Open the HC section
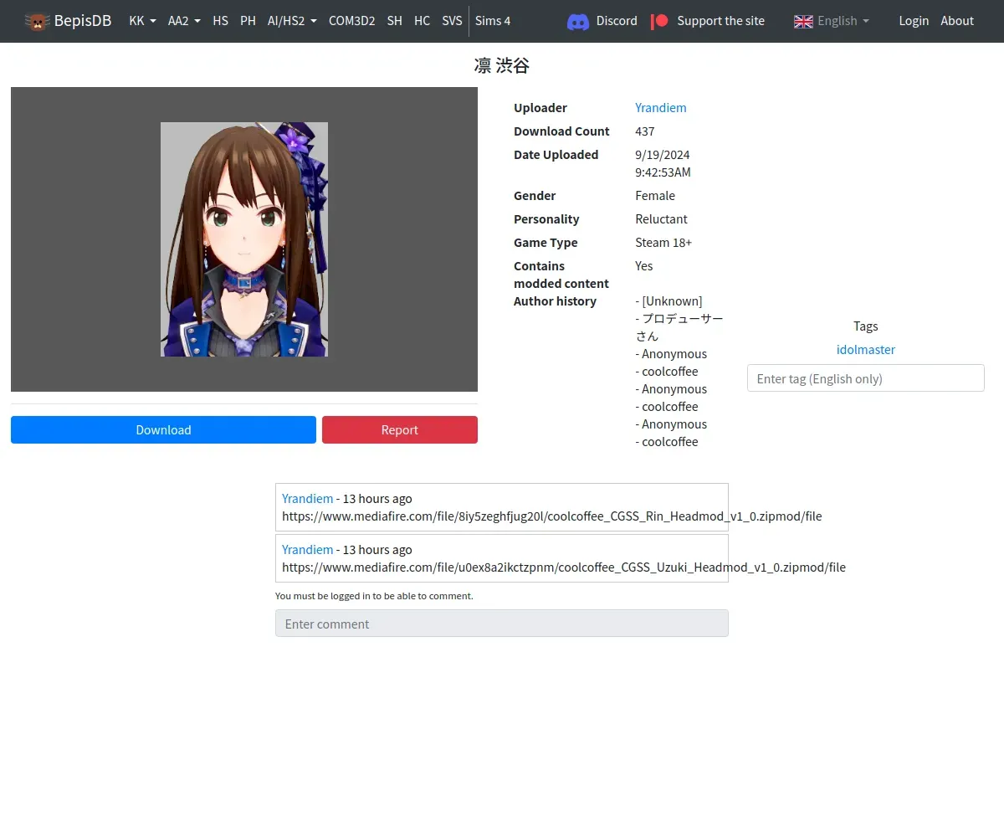Screen dimensions: 1004x837 pos(422,21)
